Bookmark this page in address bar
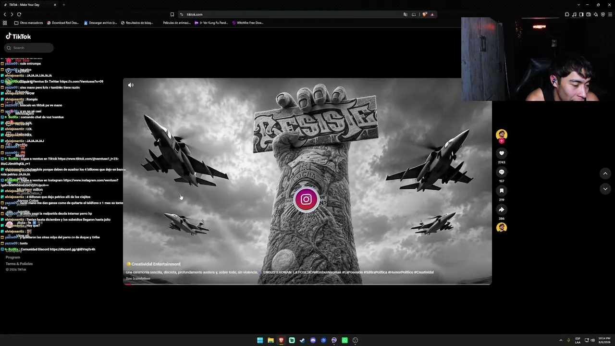Screen dimensions: 615x346 172,14
